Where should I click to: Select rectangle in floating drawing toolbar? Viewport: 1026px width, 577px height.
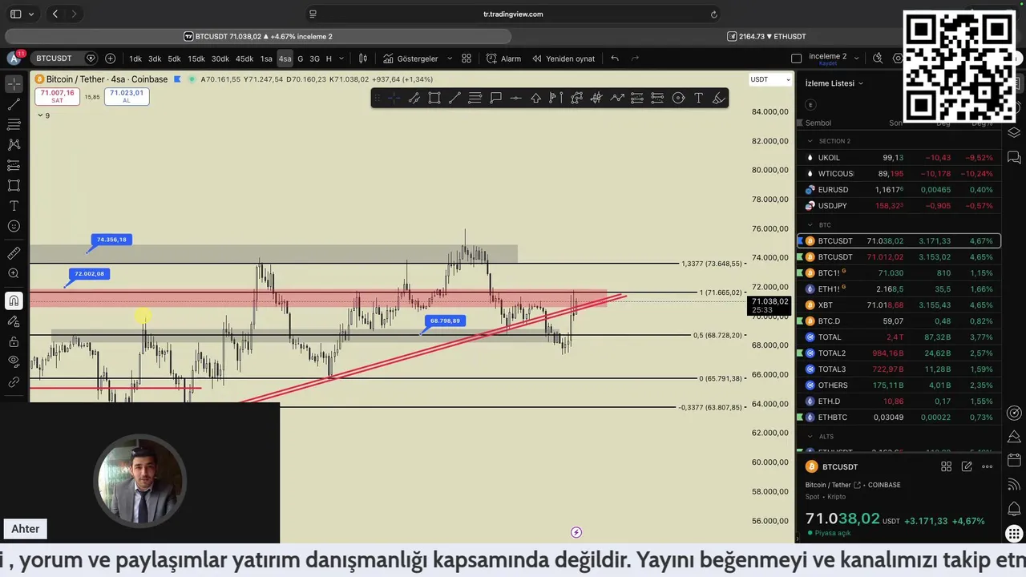coord(434,98)
